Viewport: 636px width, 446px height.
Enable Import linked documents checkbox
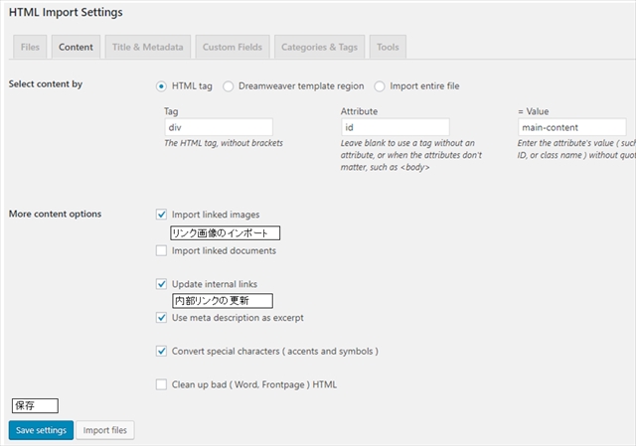[x=162, y=250]
